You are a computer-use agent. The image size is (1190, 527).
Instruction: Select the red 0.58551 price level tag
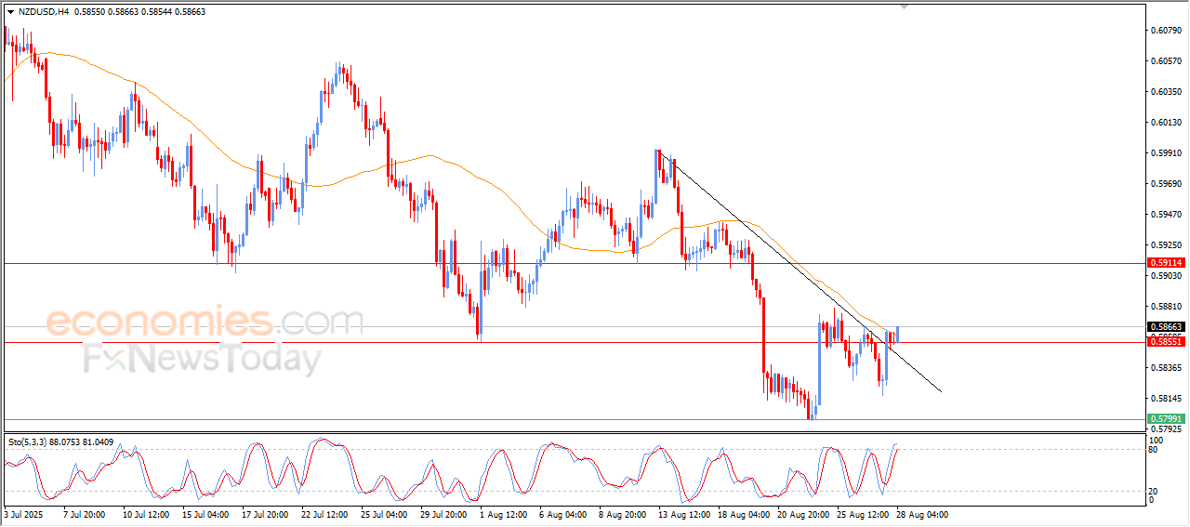click(1167, 342)
